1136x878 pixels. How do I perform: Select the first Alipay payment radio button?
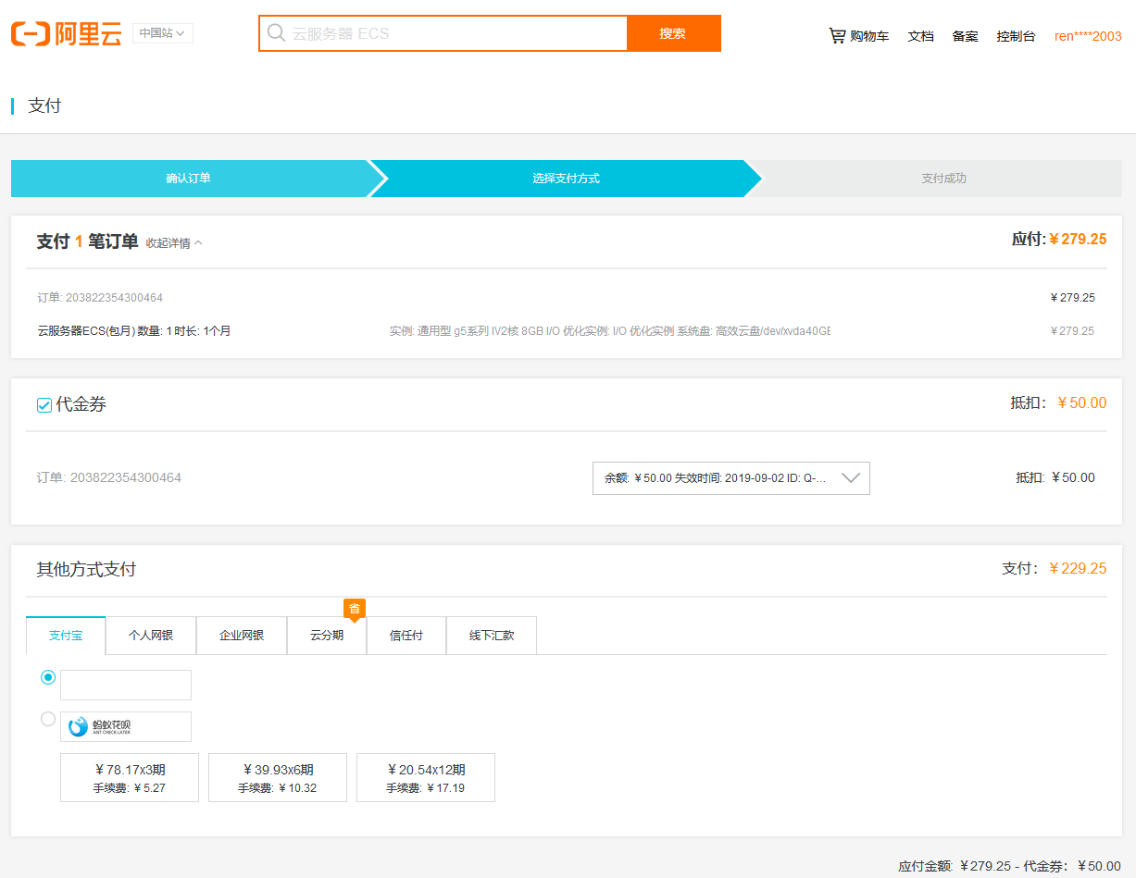[x=48, y=677]
